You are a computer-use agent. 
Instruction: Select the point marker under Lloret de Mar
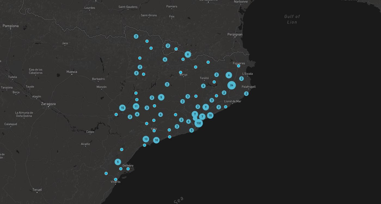(226, 107)
